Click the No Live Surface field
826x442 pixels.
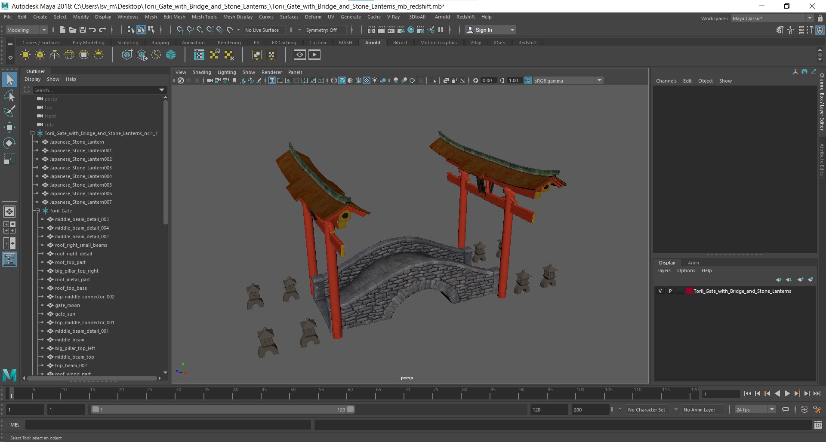264,30
